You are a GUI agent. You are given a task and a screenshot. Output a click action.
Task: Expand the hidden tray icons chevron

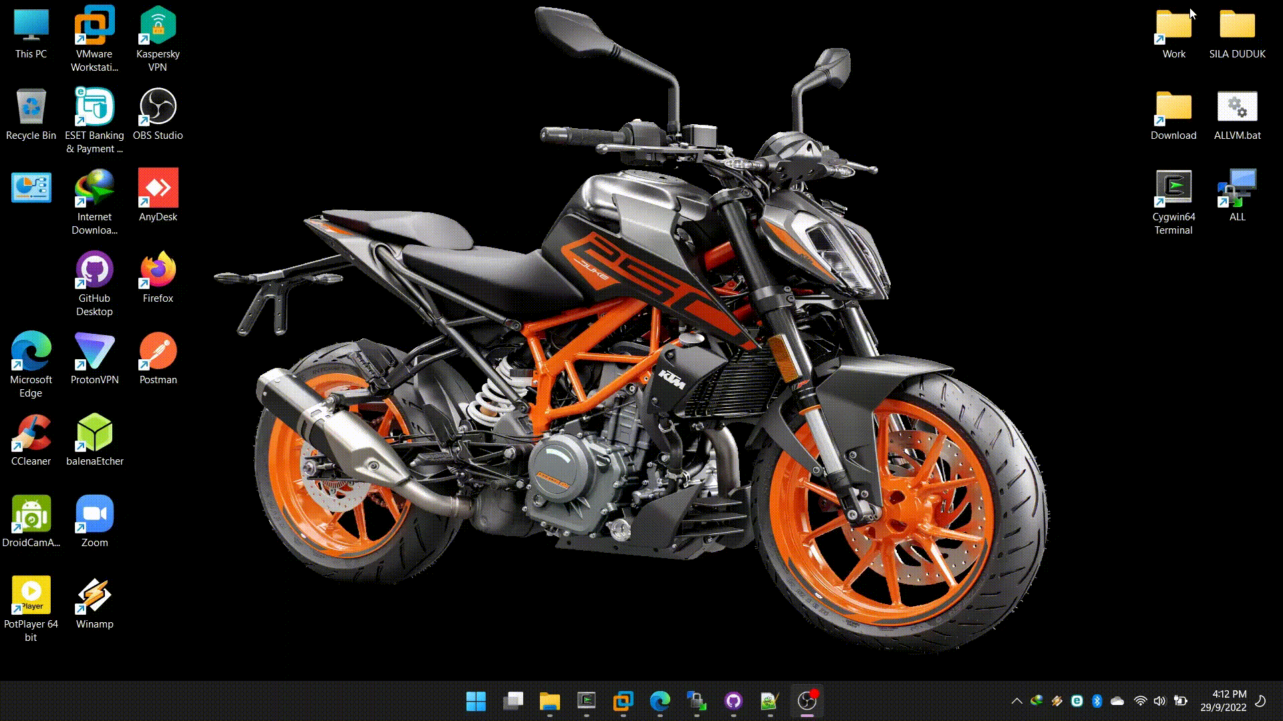coord(1016,701)
